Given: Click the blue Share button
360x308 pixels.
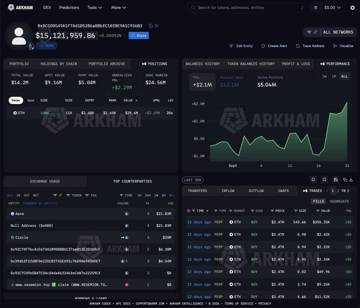Looking at the screenshot, I should click(139, 35).
